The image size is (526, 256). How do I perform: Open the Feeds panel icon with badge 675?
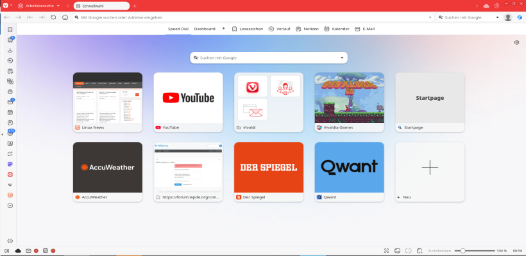tap(10, 133)
